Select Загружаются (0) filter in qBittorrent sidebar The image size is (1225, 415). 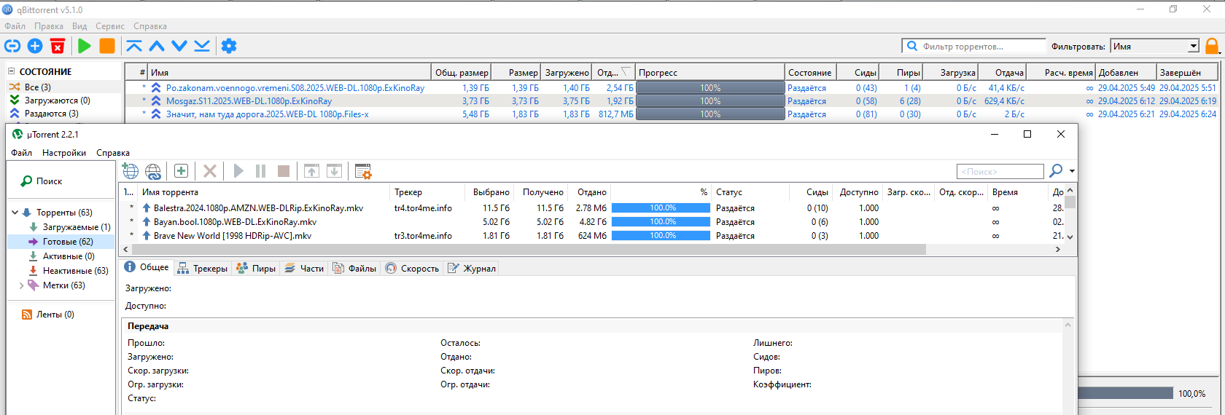(x=58, y=100)
